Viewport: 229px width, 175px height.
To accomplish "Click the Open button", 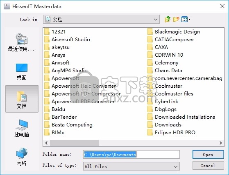I will click(208, 155).
